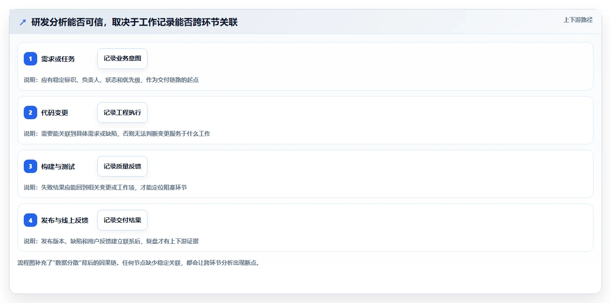The height and width of the screenshot is (303, 611).
Task: Click the 构建与测试 step title
Action: pos(58,166)
